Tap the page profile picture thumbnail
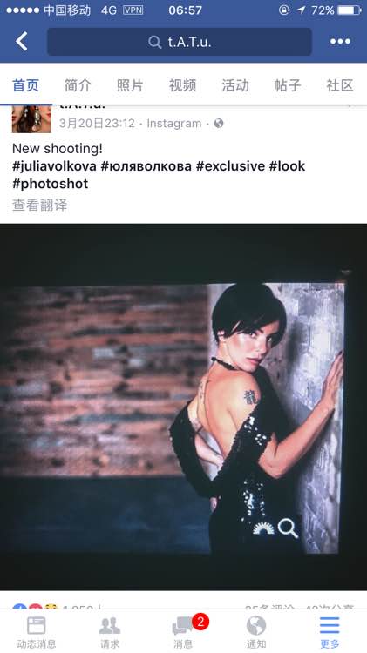 click(31, 119)
